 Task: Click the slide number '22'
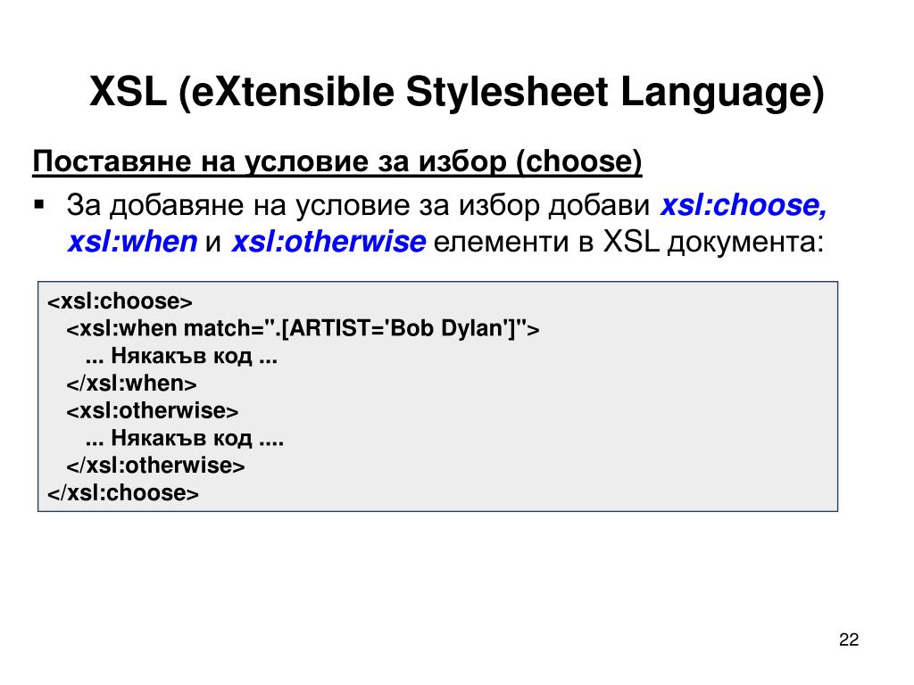pyautogui.click(x=849, y=640)
